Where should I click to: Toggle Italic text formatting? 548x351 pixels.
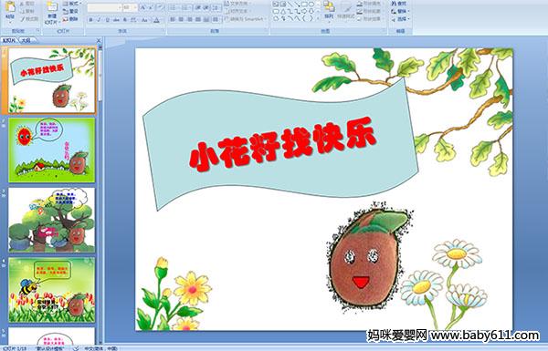point(99,20)
